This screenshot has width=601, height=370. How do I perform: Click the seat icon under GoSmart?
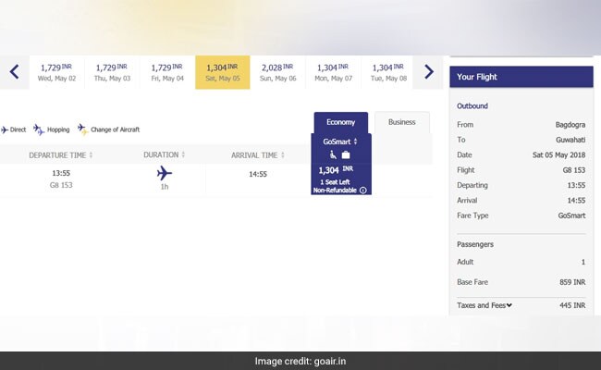333,155
